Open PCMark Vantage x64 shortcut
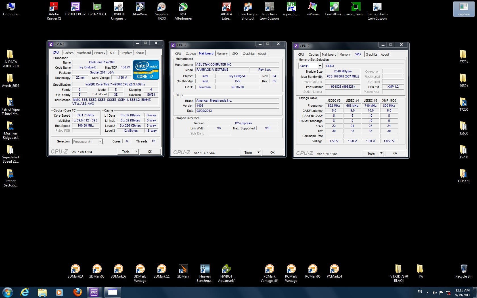Image resolution: width=477 pixels, height=298 pixels. 269,273
